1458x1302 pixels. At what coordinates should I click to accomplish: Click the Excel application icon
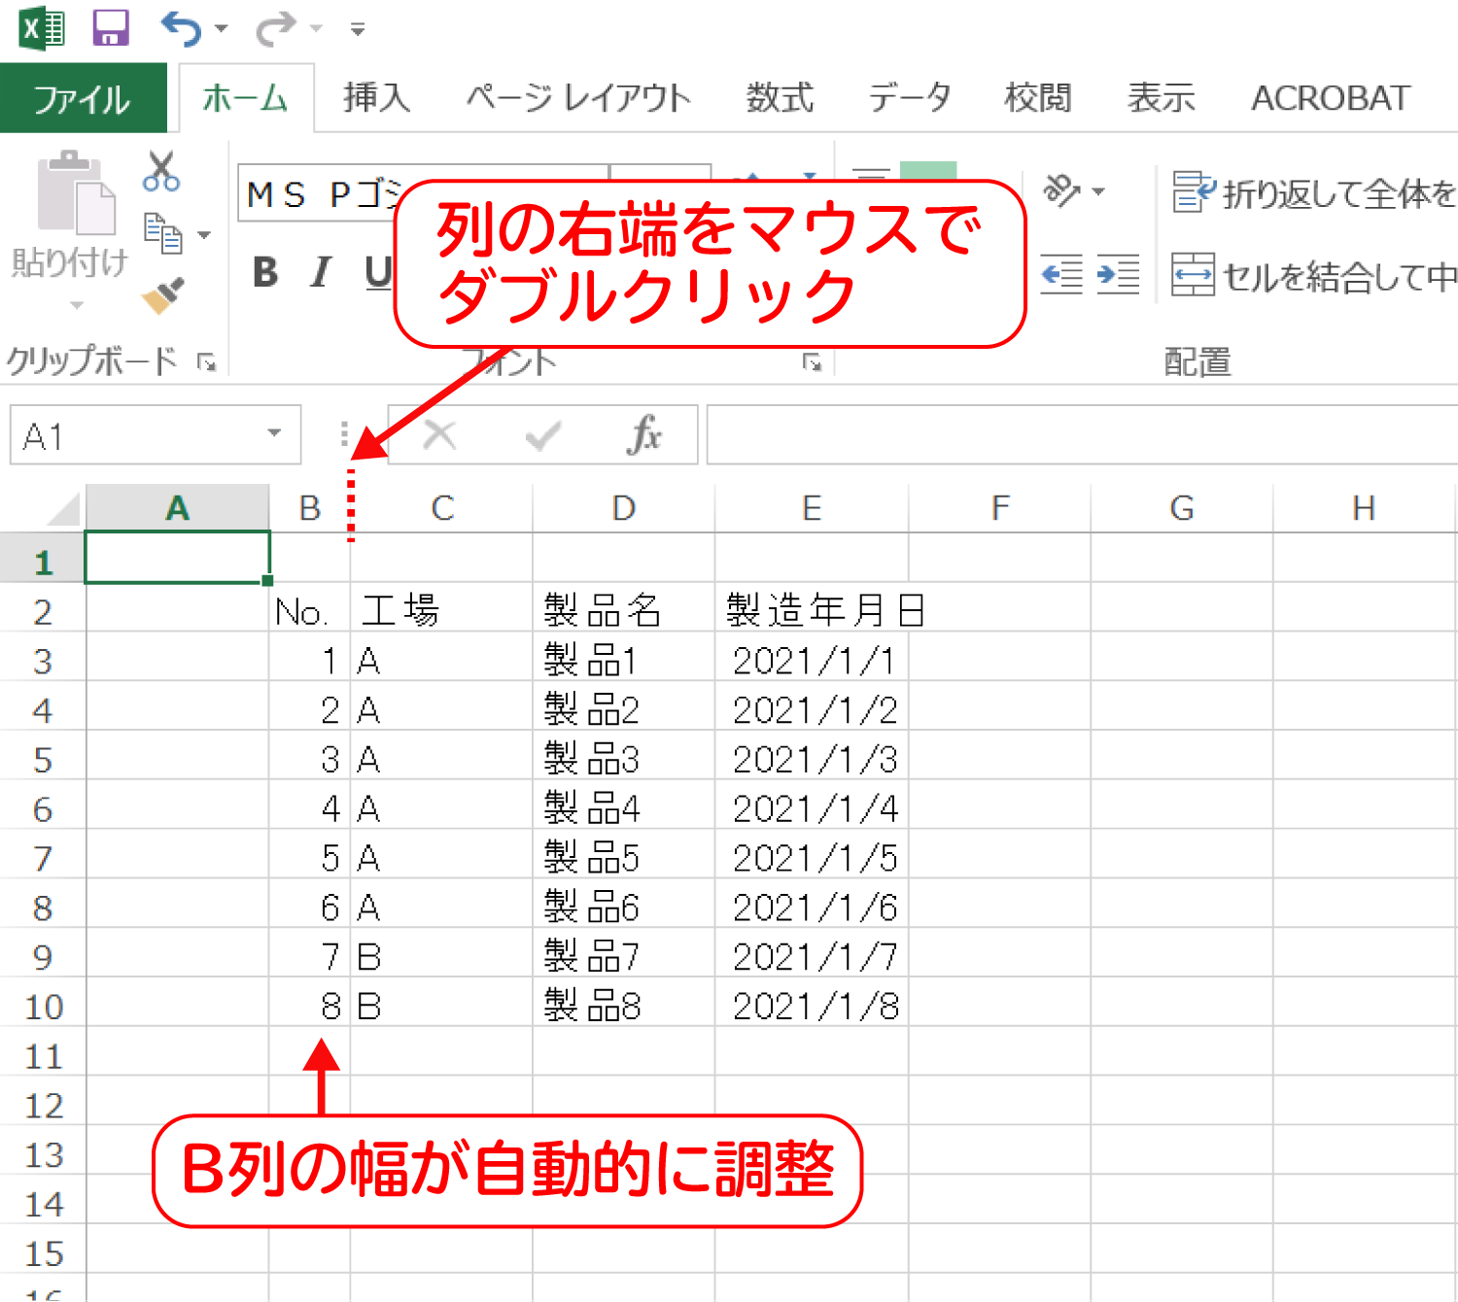click(x=42, y=28)
